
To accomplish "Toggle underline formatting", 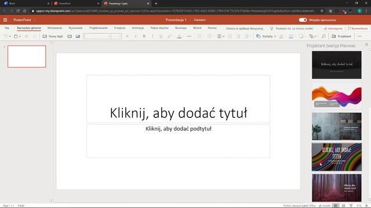I will coord(161,36).
